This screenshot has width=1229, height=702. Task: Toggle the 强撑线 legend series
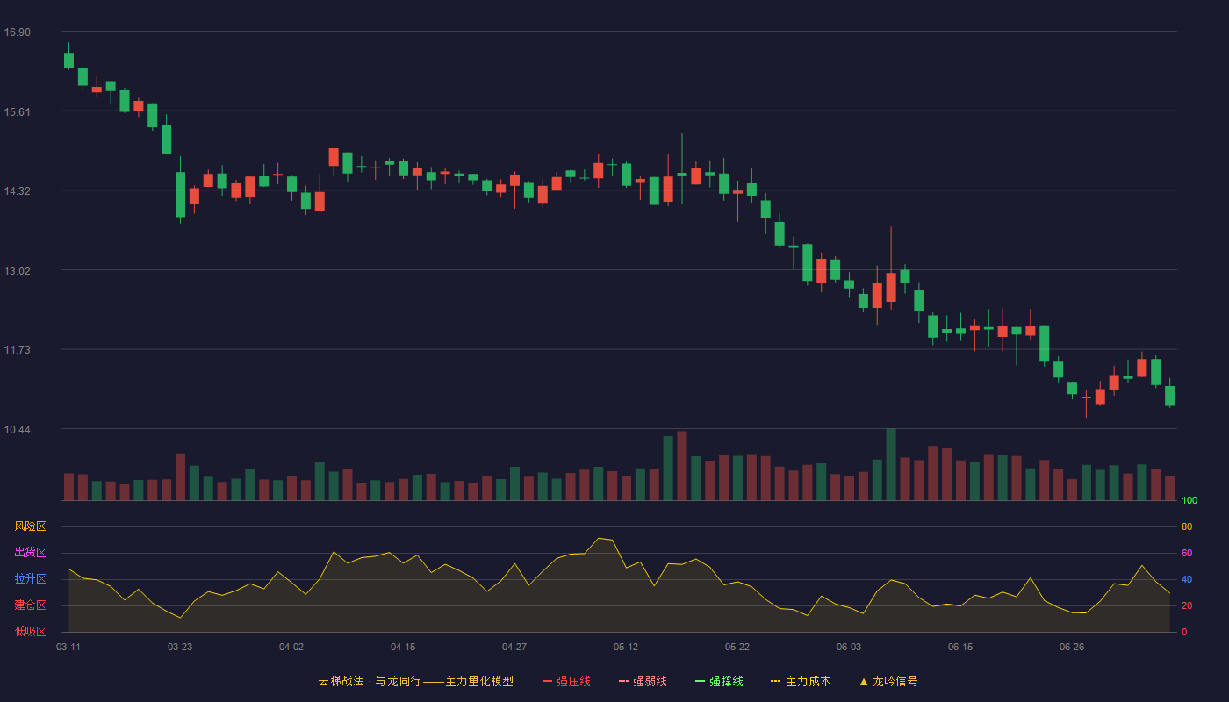click(719, 681)
